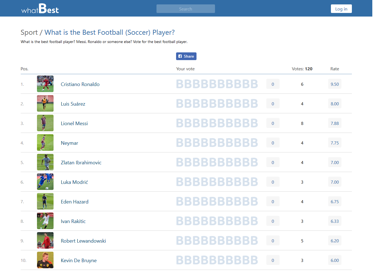Image resolution: width=377 pixels, height=271 pixels.
Task: Give Lionel Messi a first-B rating
Action: click(x=180, y=123)
